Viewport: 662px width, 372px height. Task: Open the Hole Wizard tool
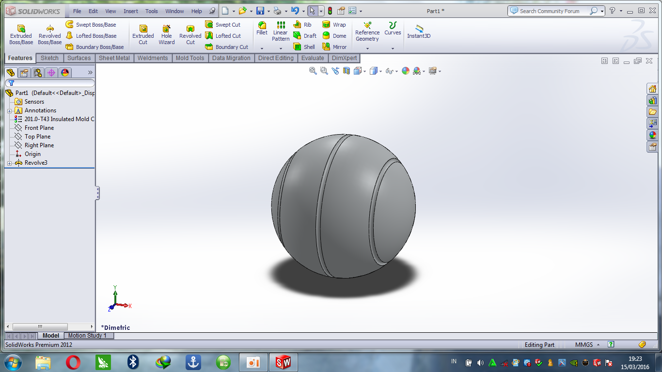166,34
